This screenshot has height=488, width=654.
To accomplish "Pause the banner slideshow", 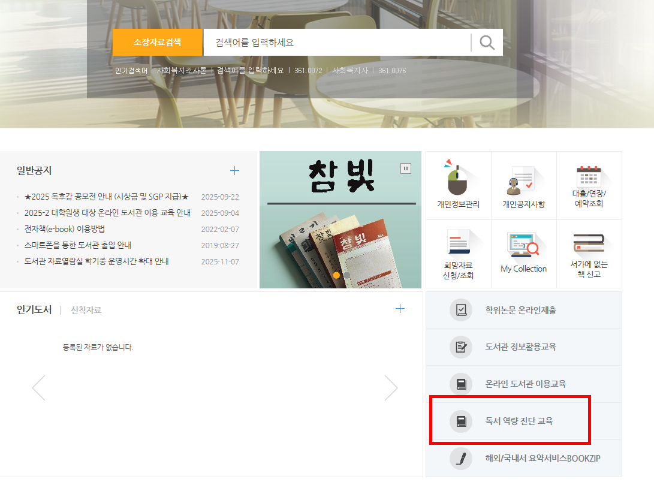I will [x=406, y=168].
